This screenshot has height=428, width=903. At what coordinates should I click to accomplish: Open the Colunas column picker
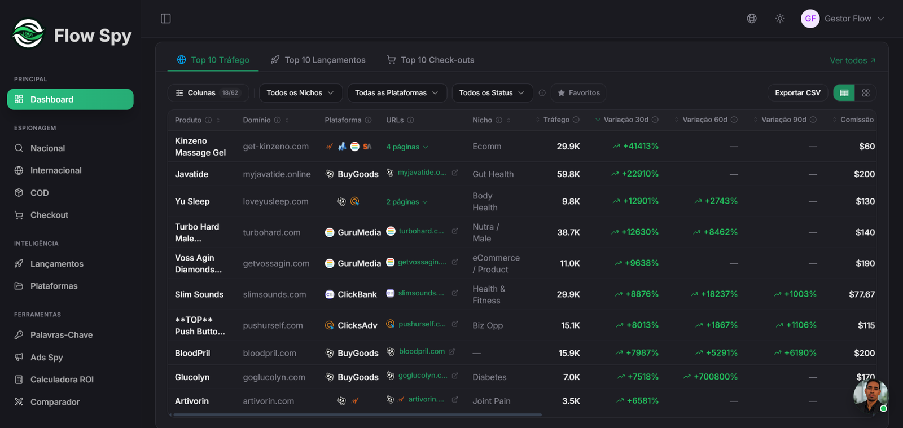tap(208, 93)
